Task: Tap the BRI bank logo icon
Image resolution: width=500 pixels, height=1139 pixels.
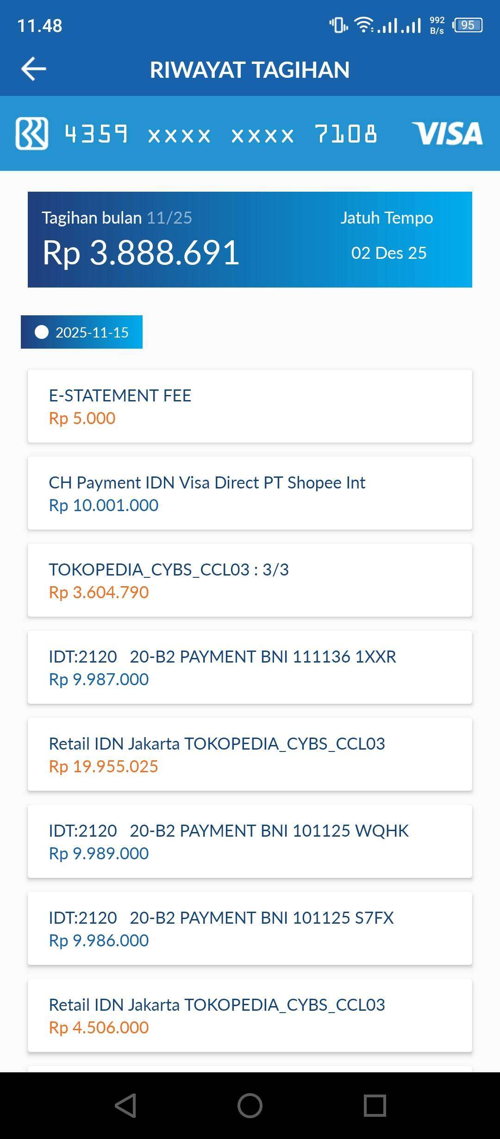Action: [x=32, y=133]
